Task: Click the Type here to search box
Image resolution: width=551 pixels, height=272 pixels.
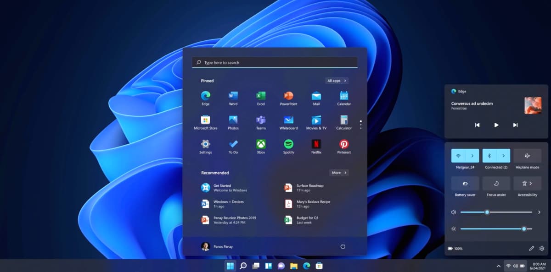Action: point(275,62)
